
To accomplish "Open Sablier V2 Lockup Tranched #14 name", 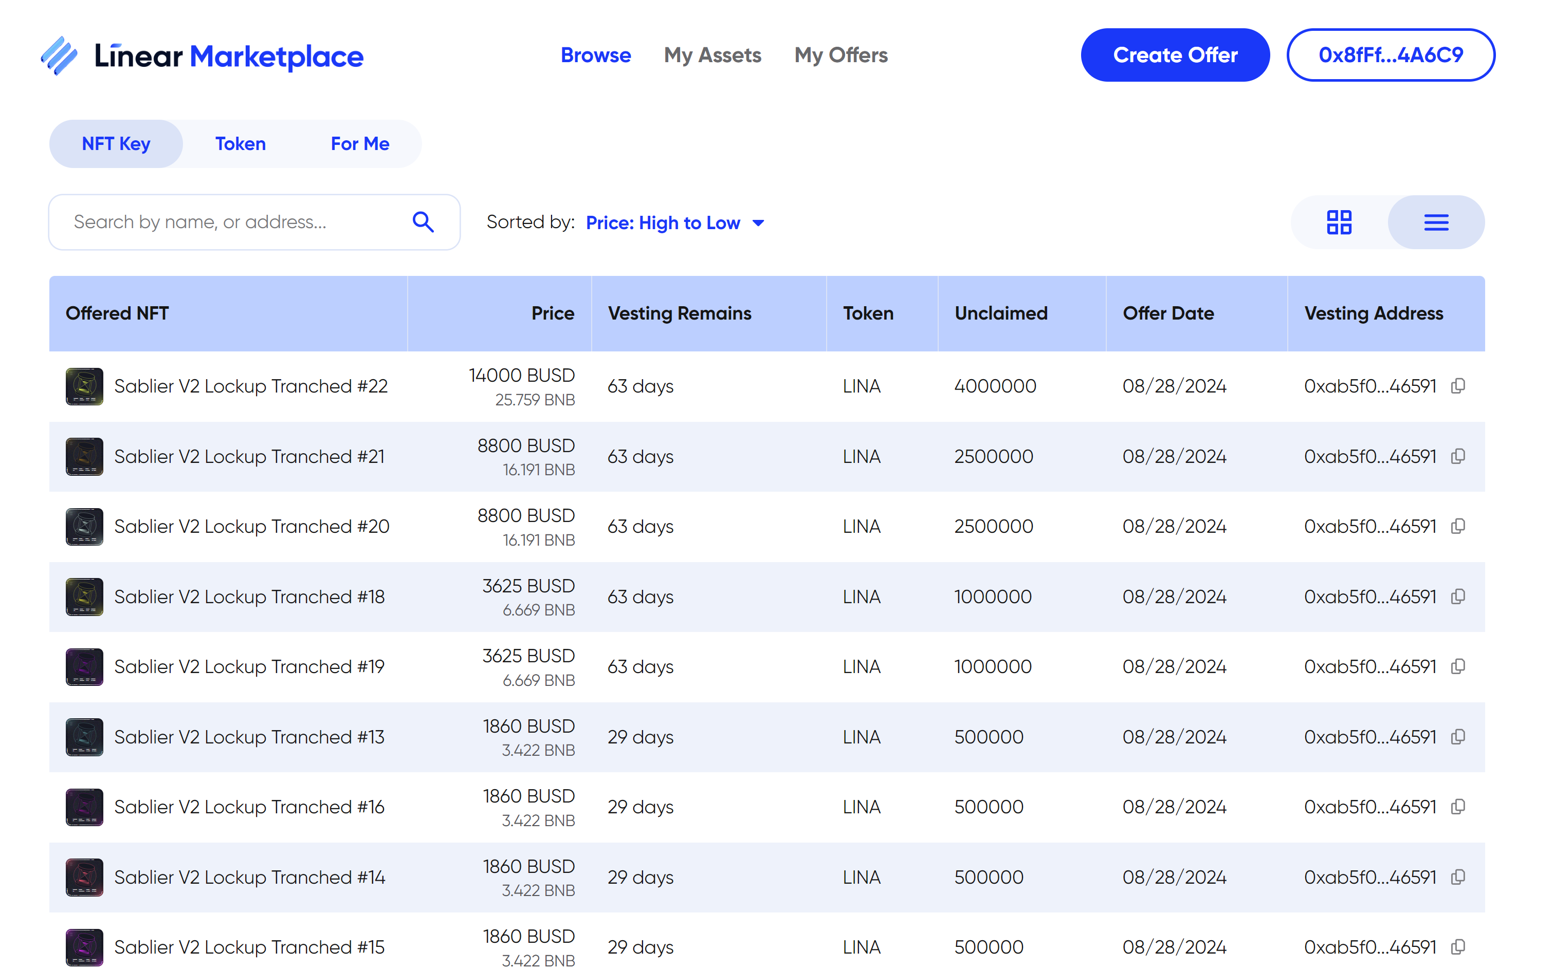I will (x=250, y=878).
